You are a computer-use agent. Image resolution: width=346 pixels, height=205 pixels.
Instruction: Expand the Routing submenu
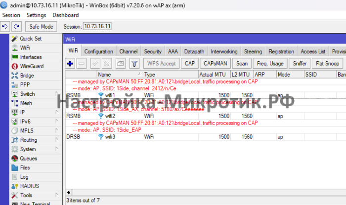click(x=57, y=140)
